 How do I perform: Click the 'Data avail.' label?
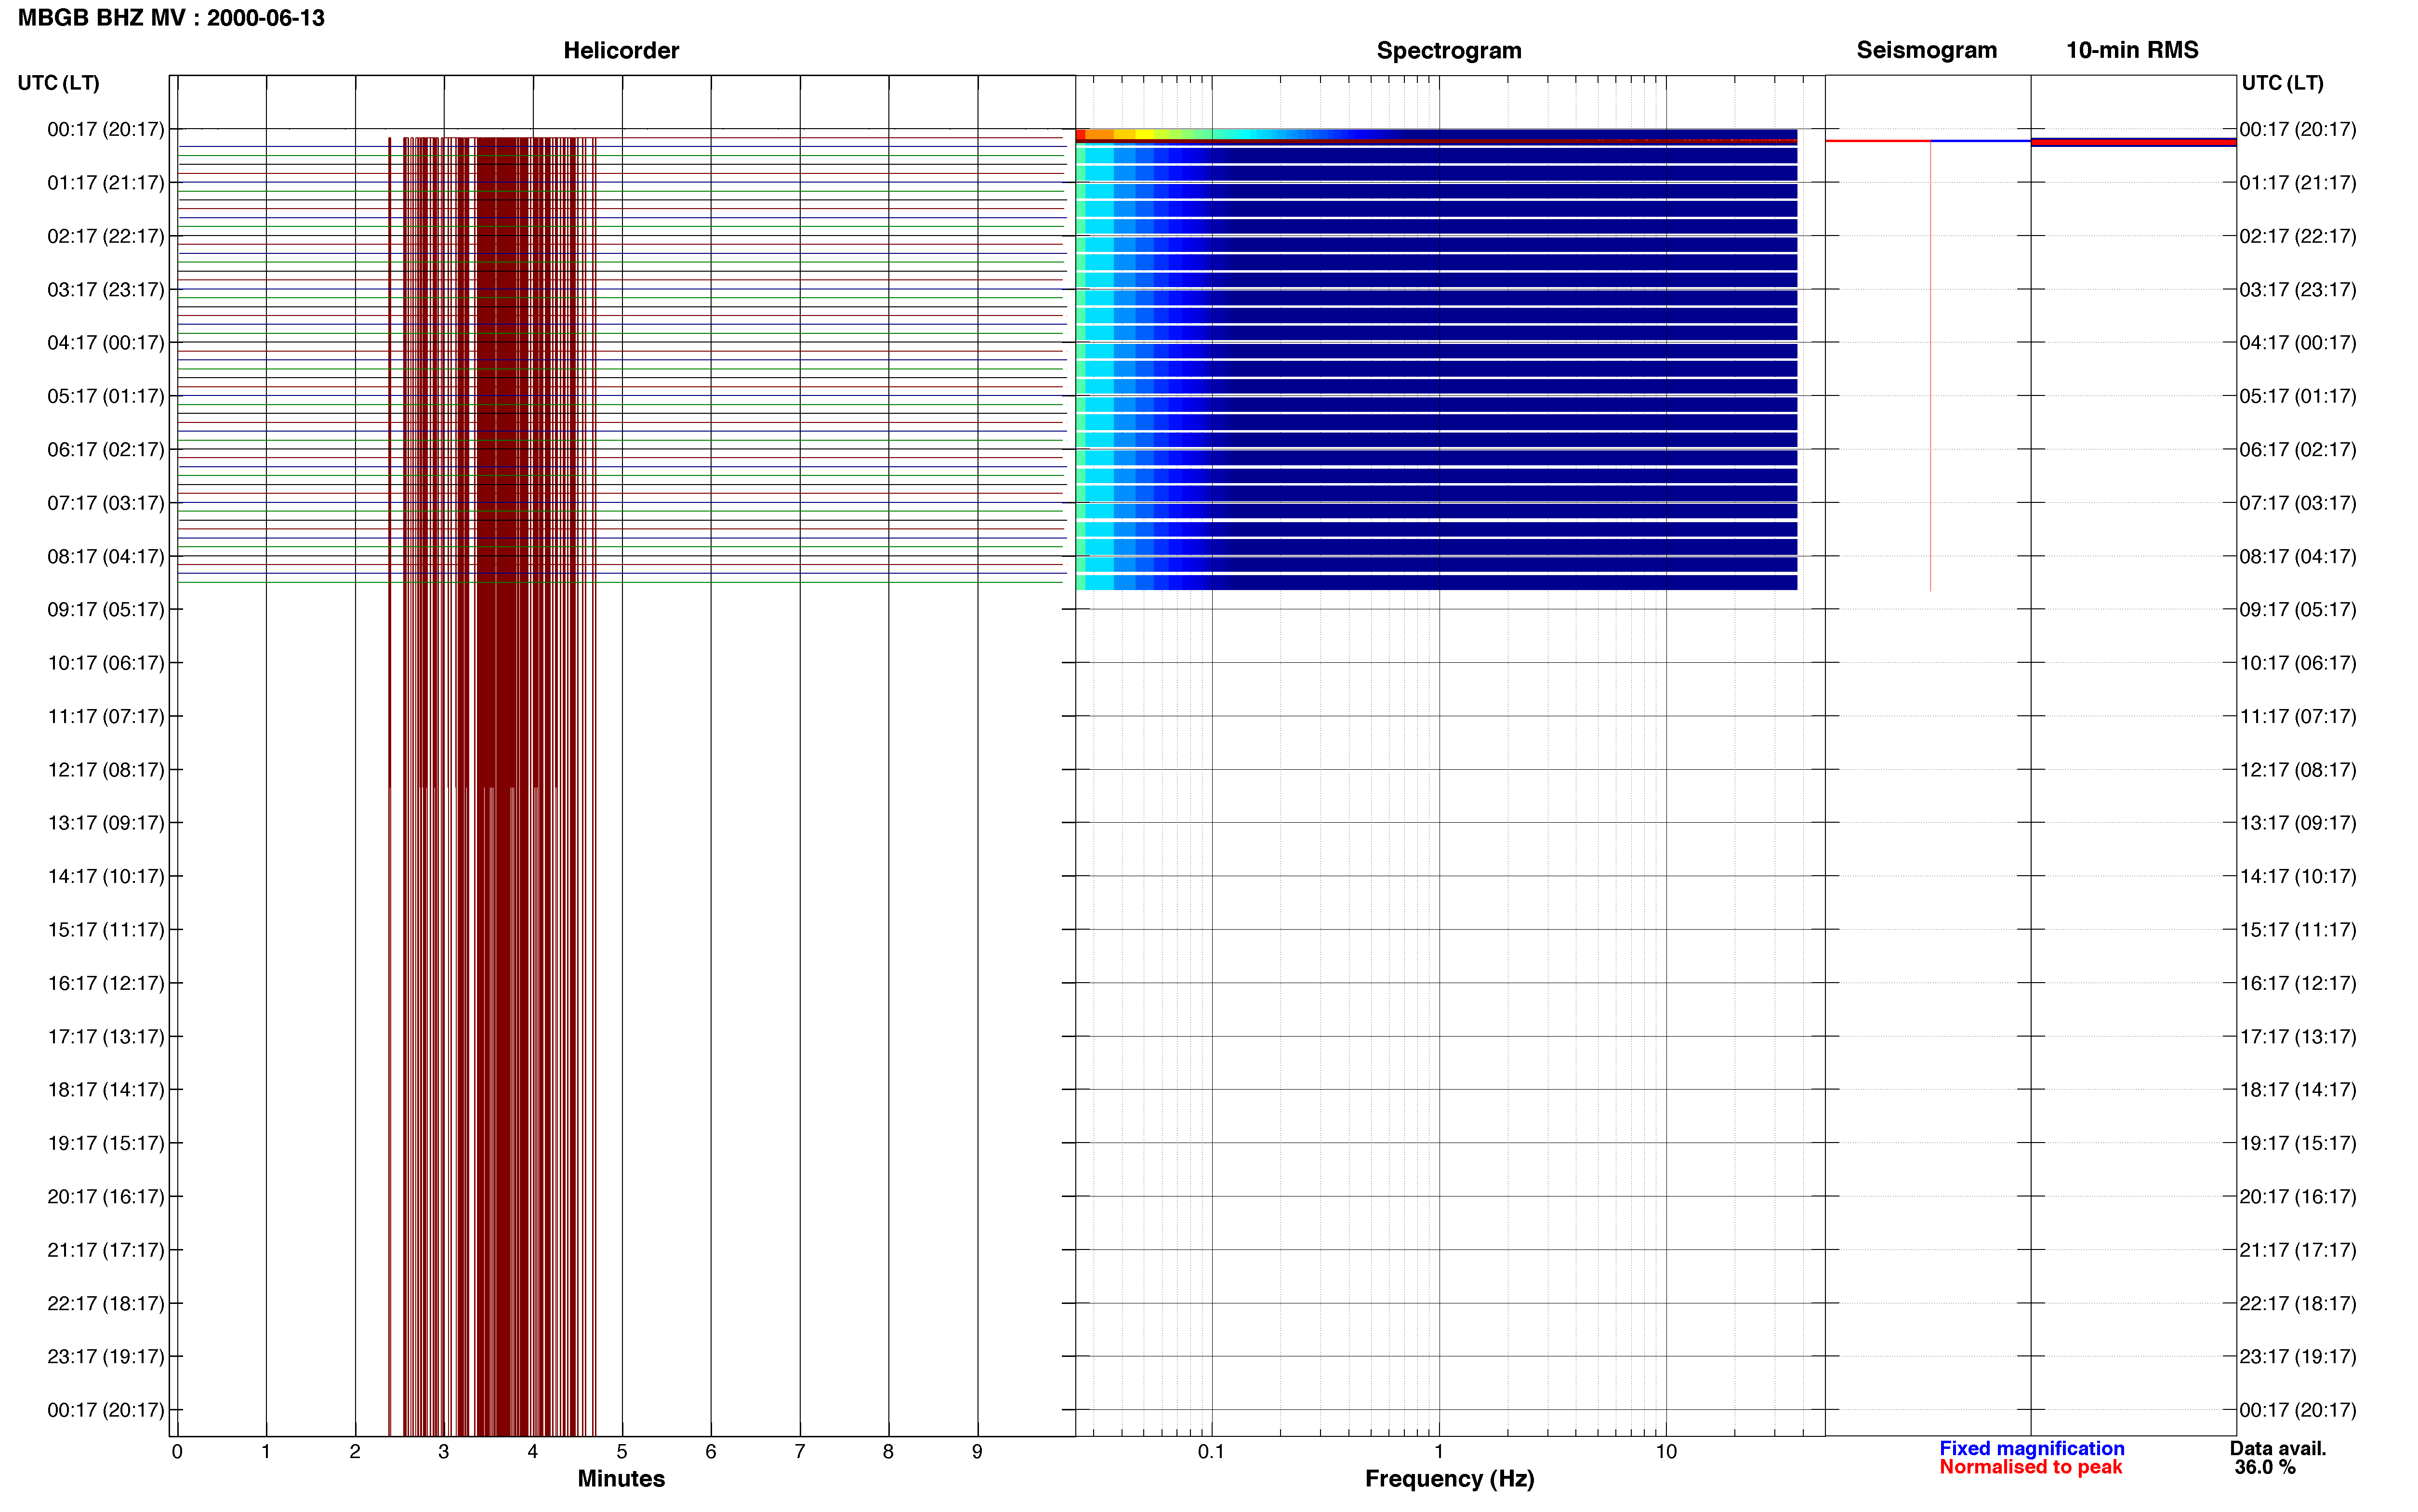point(2278,1448)
